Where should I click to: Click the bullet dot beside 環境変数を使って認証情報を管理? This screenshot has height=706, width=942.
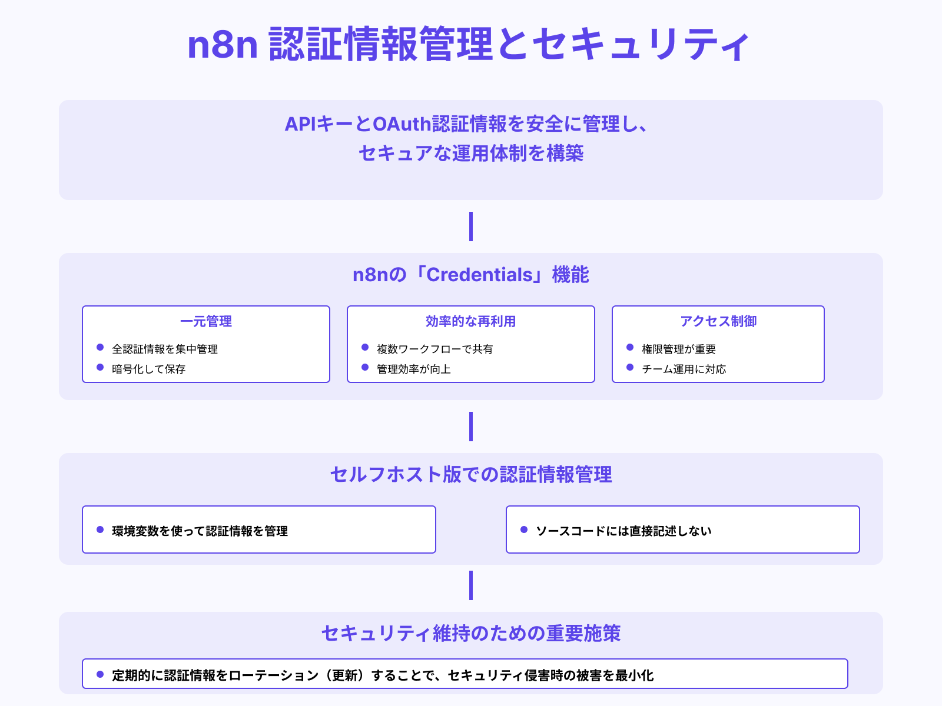point(100,530)
